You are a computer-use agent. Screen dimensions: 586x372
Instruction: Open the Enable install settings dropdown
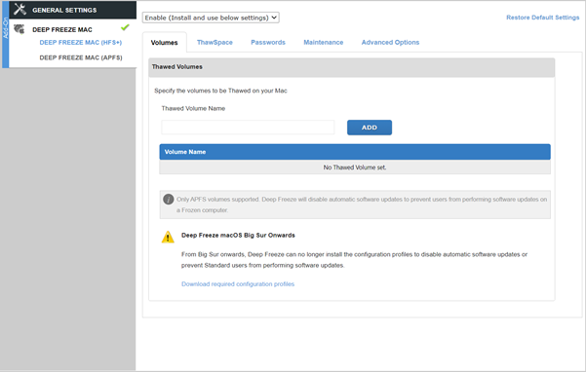click(x=211, y=18)
